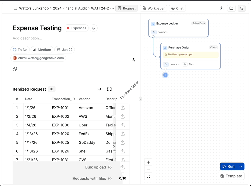Click the paperclip attachment icon

click(x=15, y=69)
